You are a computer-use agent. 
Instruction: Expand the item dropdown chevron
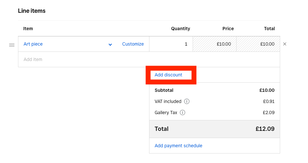[110, 45]
